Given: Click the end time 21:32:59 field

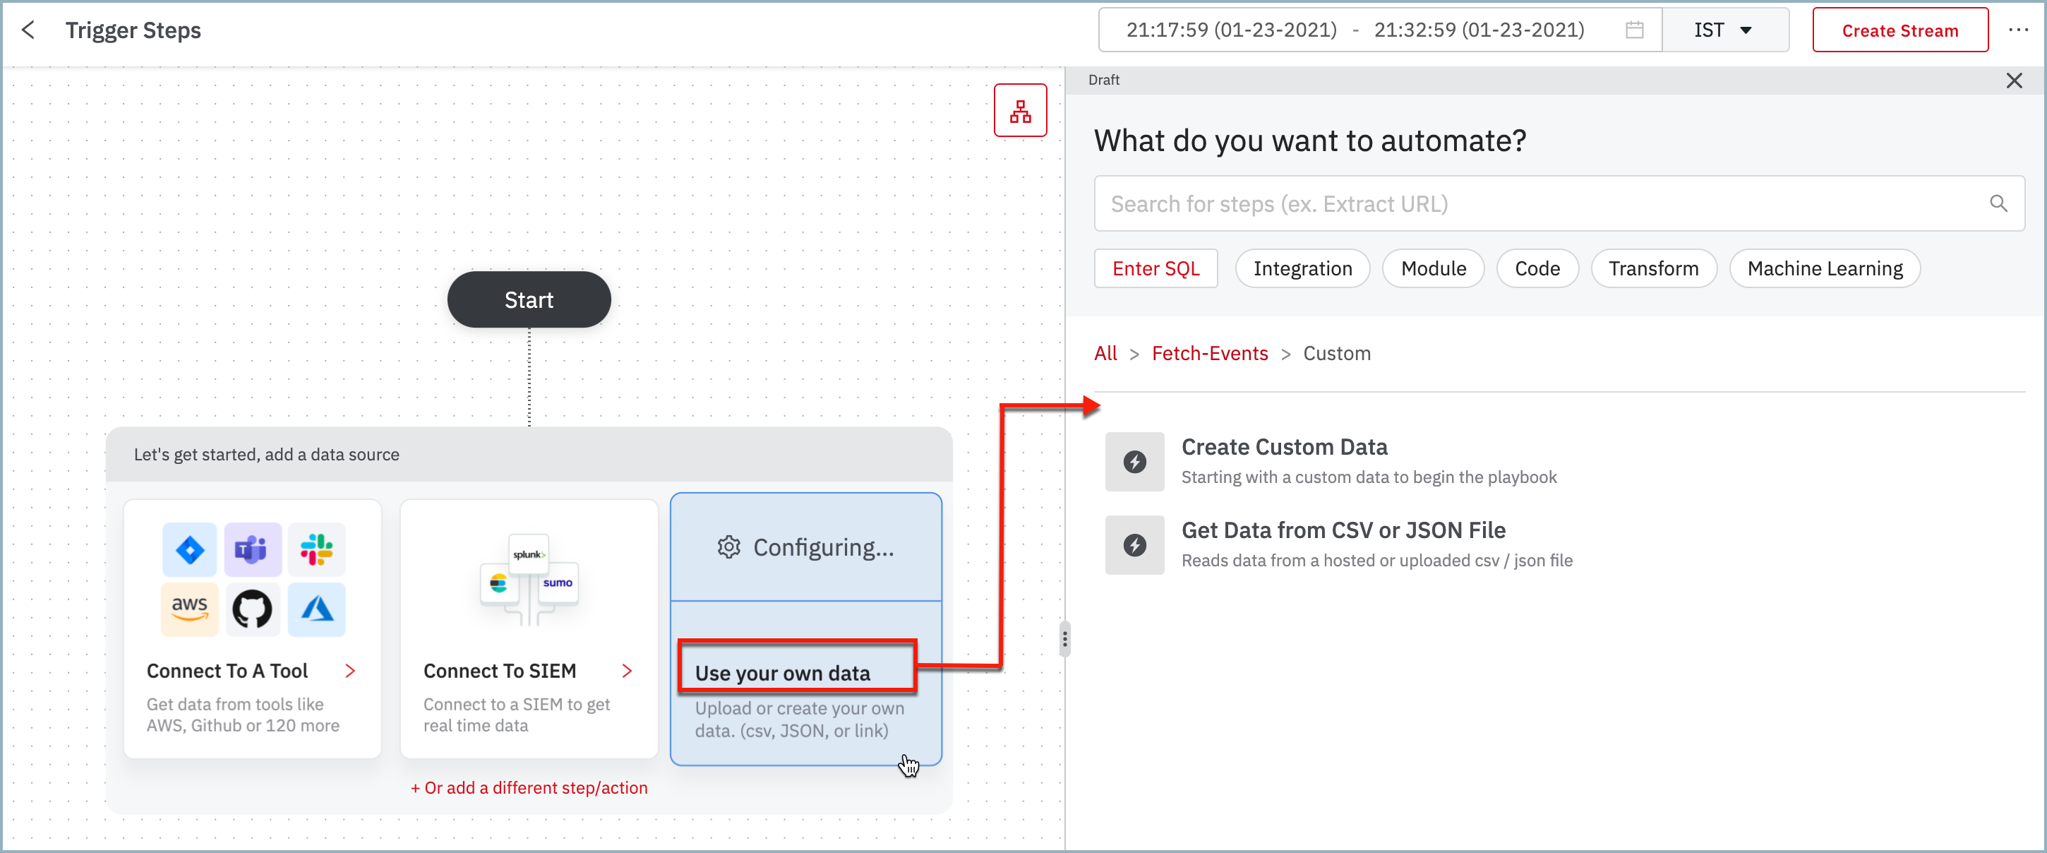Looking at the screenshot, I should pos(1479,30).
